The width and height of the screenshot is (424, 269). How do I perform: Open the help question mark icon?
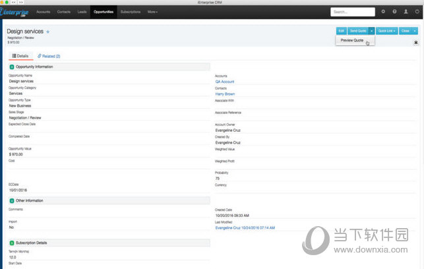[394, 12]
